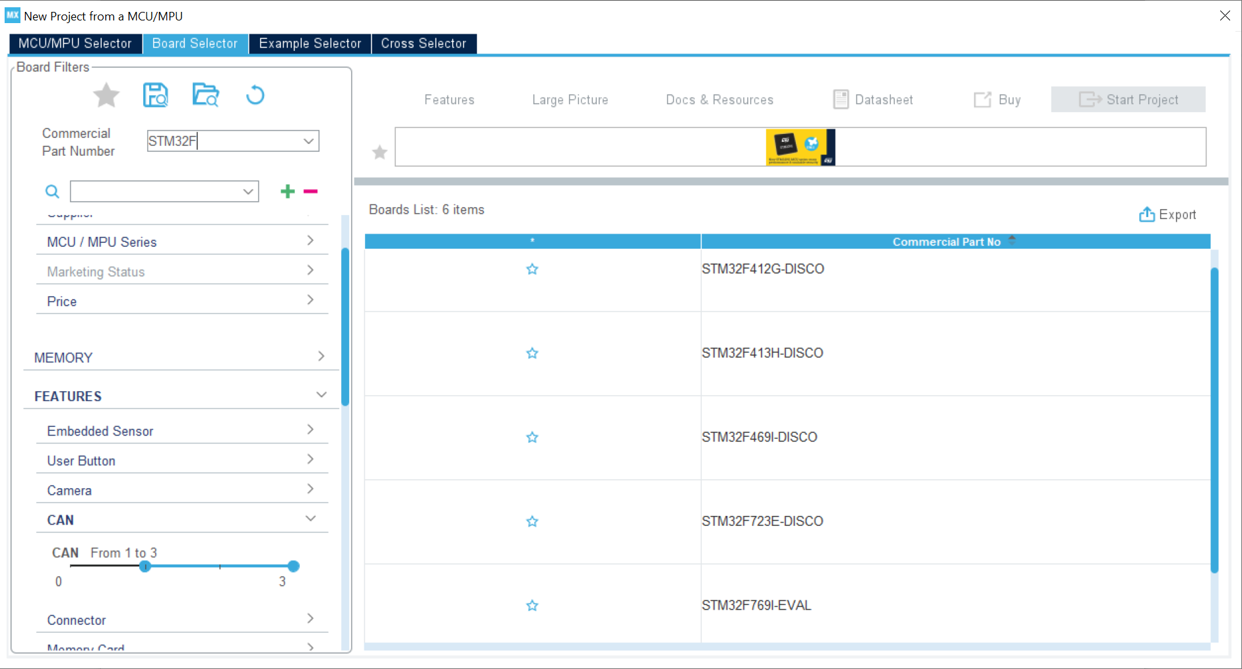Toggle favorite star for STM32F412G-DISCO
The width and height of the screenshot is (1242, 669).
click(532, 269)
